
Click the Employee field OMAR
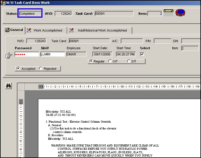76,54
